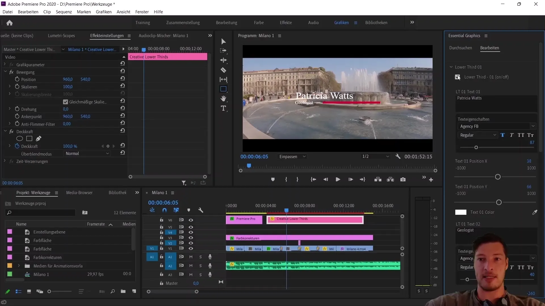545x306 pixels.
Task: Switch Project panel to icon view
Action: point(29,291)
